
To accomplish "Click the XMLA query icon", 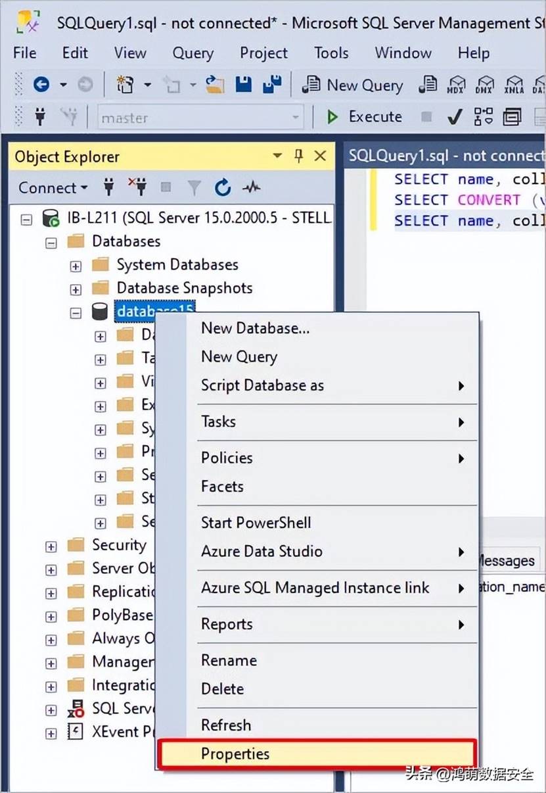I will [514, 85].
